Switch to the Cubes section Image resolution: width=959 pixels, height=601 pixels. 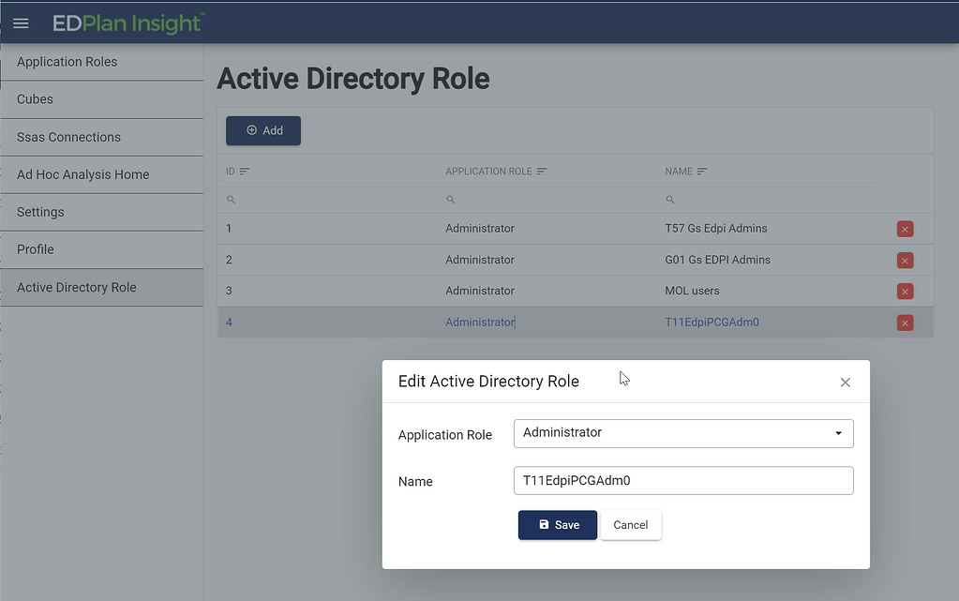tap(35, 99)
